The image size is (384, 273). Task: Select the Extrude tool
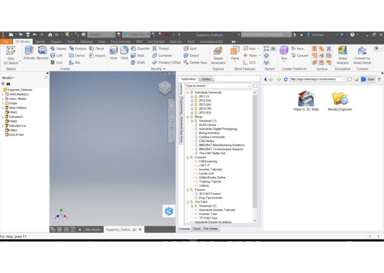point(29,53)
